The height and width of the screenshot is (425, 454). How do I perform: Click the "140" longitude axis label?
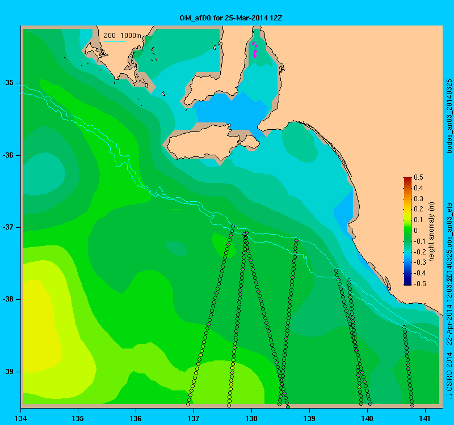tap(367, 418)
